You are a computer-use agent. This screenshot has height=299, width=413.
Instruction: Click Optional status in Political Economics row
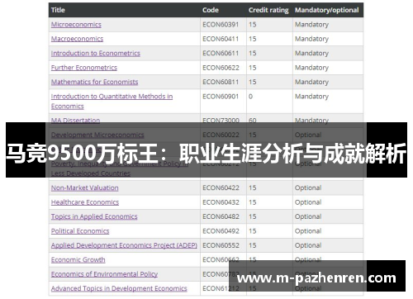coord(308,231)
